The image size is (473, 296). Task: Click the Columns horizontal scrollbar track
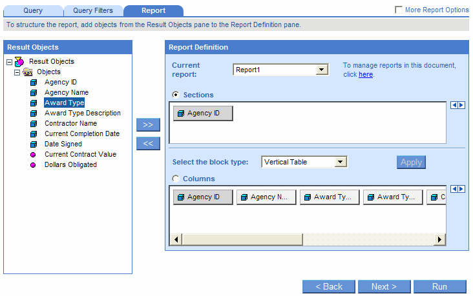[375, 240]
